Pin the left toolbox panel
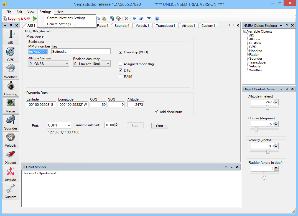Image resolution: width=298 pixels, height=216 pixels. click(x=11, y=25)
